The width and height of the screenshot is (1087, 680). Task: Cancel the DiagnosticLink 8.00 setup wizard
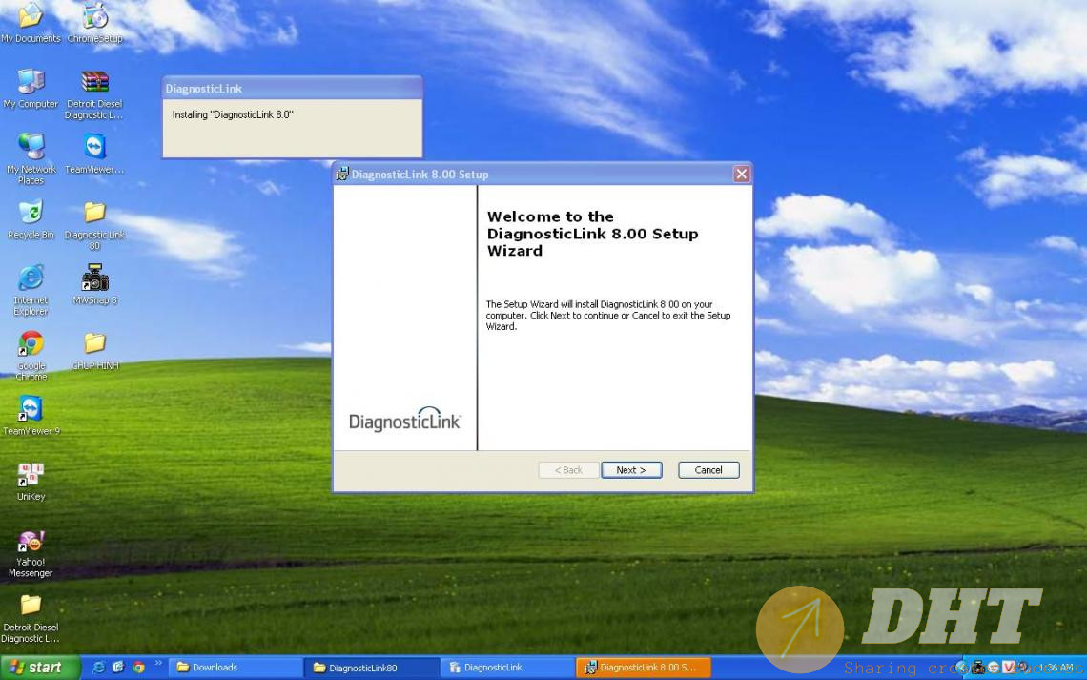(x=708, y=470)
